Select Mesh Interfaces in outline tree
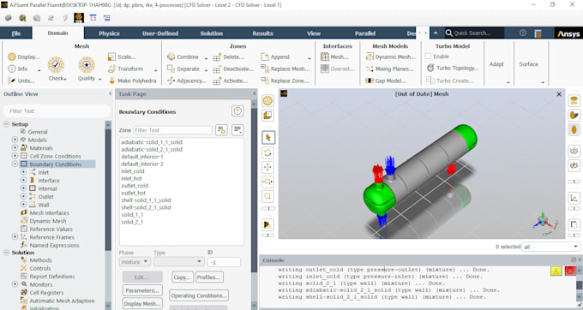 pyautogui.click(x=49, y=212)
